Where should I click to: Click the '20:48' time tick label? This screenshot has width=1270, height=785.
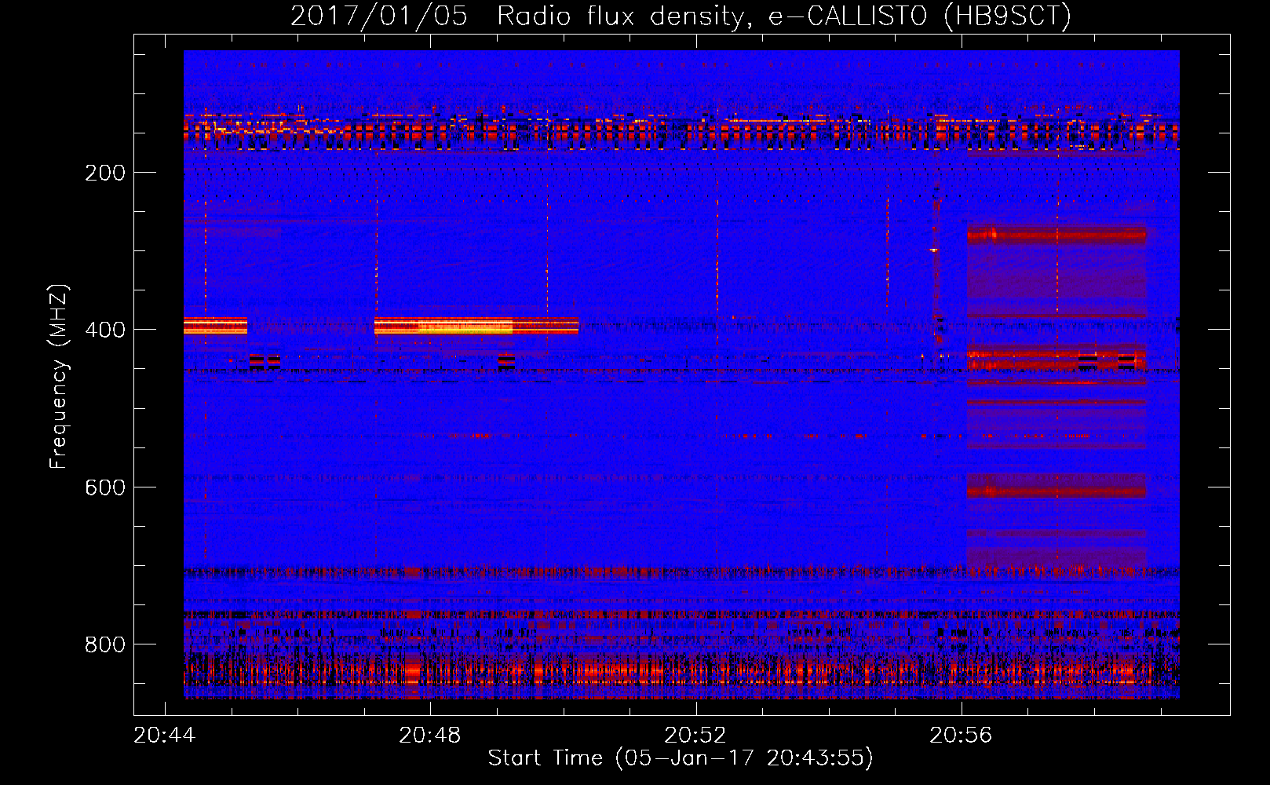pyautogui.click(x=430, y=736)
